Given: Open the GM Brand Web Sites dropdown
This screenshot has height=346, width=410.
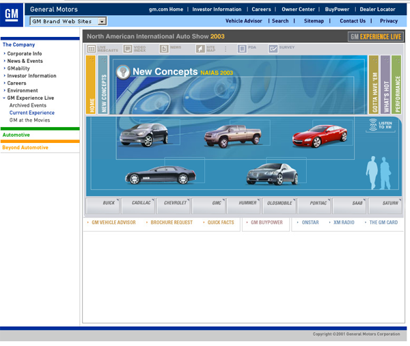Looking at the screenshot, I should point(68,21).
